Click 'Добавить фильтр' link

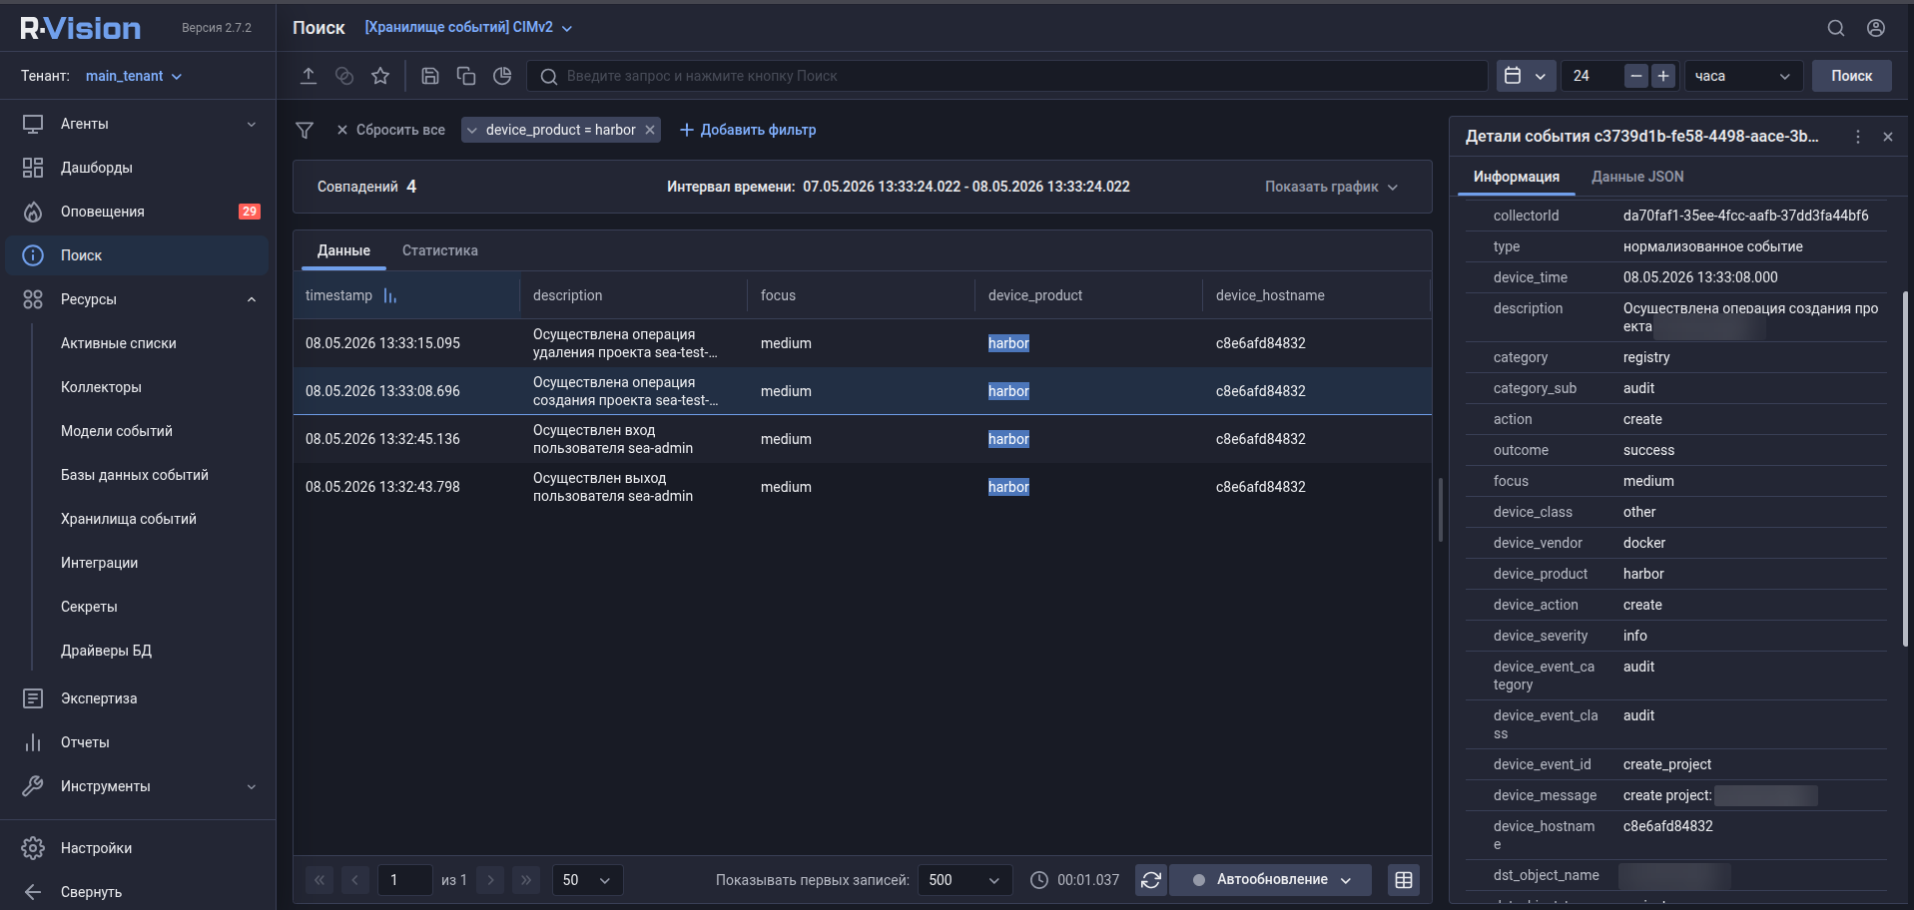[x=748, y=130]
